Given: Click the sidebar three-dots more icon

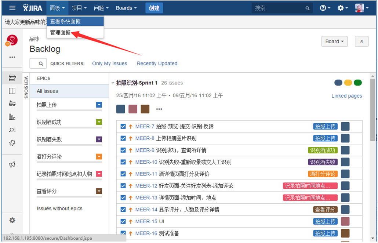Looking at the screenshot, I should pyautogui.click(x=12, y=57).
